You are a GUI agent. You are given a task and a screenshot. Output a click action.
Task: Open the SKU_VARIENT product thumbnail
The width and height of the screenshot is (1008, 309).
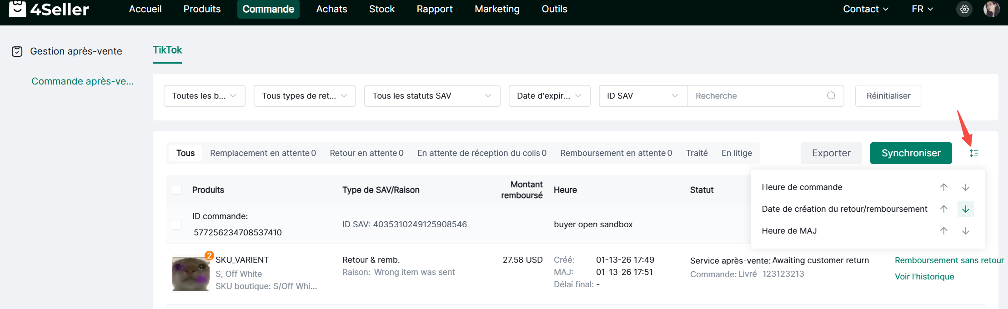191,274
